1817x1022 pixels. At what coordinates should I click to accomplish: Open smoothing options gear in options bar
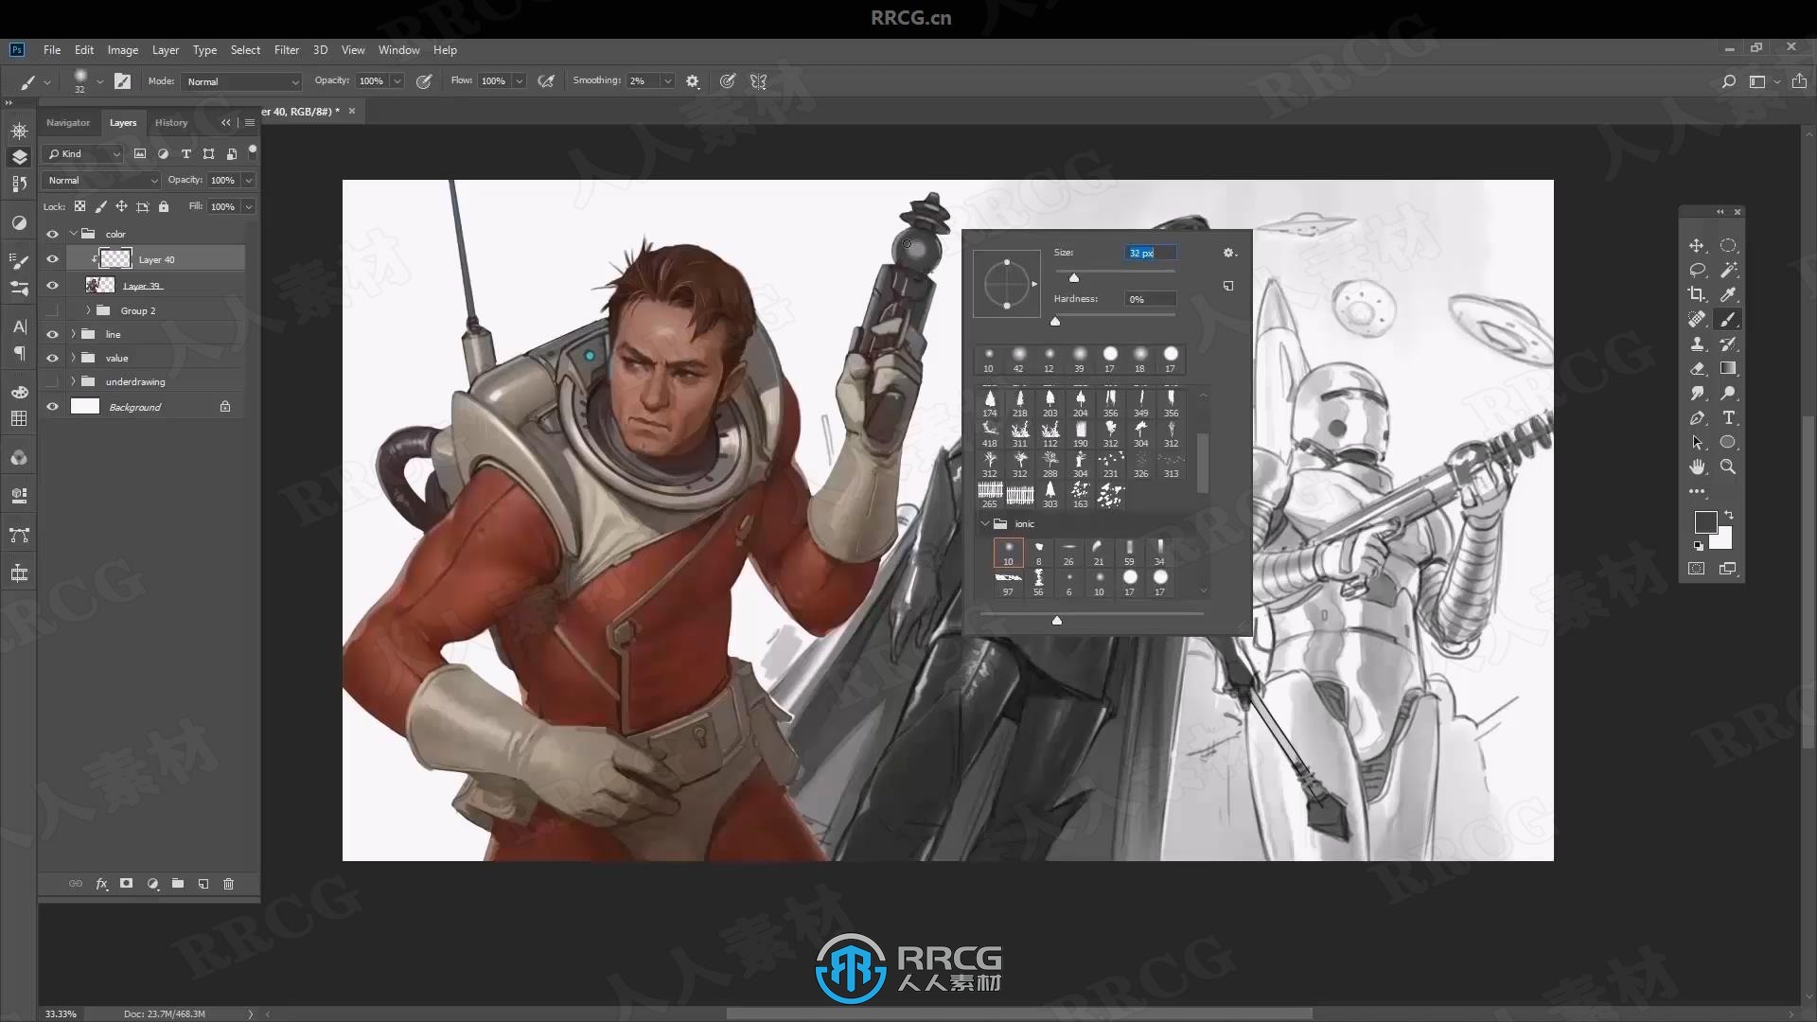pyautogui.click(x=693, y=81)
